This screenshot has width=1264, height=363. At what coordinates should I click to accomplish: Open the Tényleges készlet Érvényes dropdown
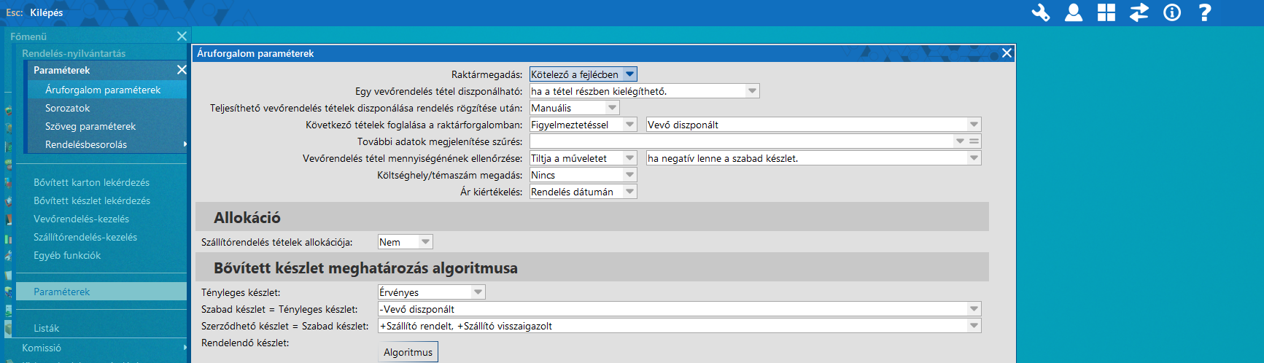[478, 292]
